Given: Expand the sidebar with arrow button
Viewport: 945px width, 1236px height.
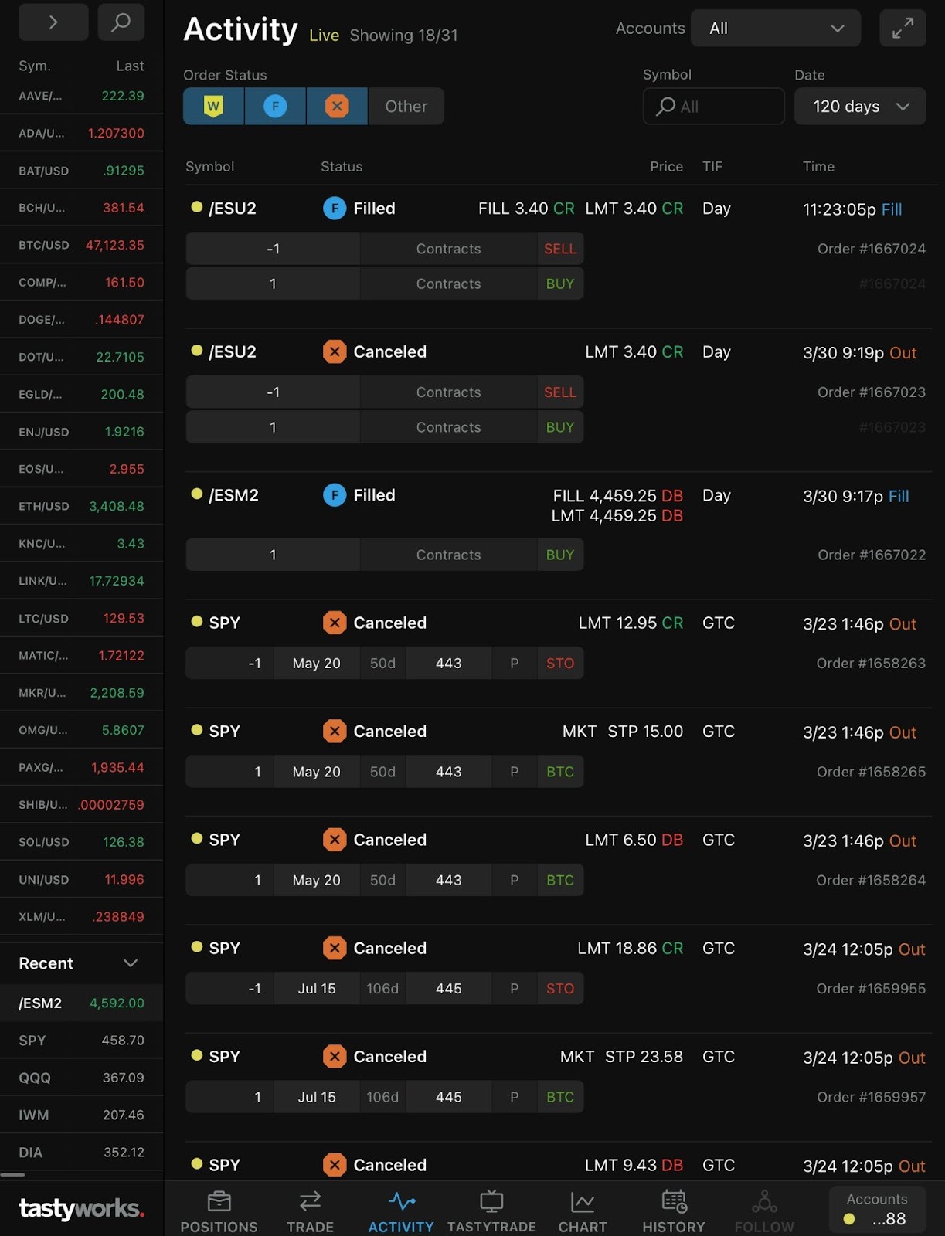Looking at the screenshot, I should [x=53, y=22].
